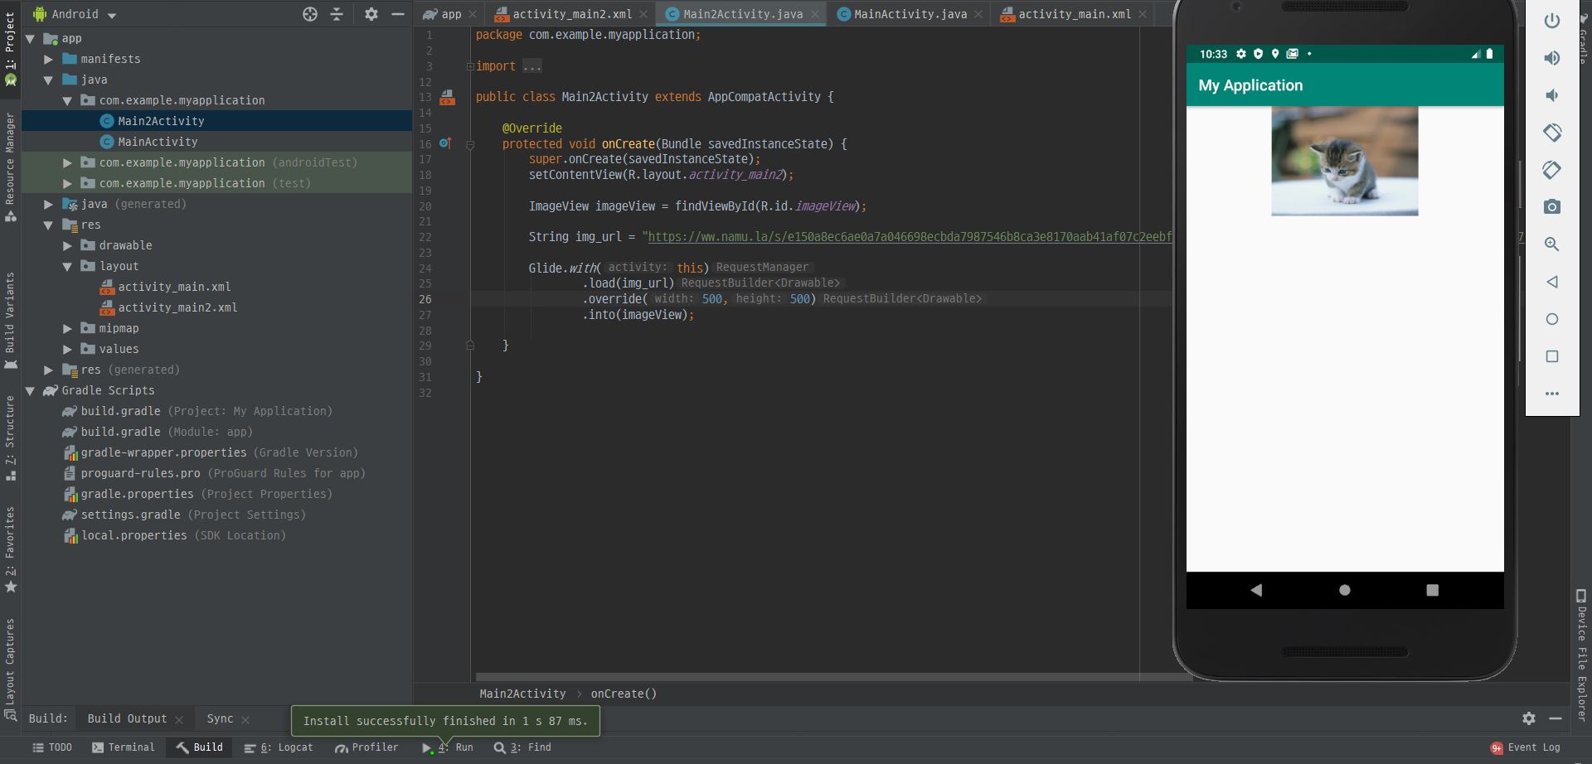Collapse the Gradle Scripts node
1592x764 pixels.
click(31, 391)
